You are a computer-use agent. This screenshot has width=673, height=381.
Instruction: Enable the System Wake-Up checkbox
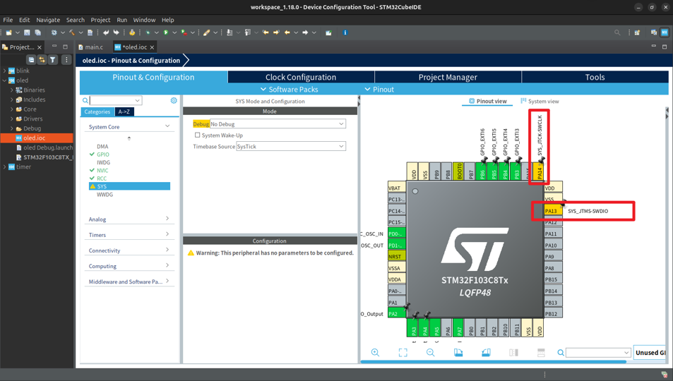click(198, 135)
